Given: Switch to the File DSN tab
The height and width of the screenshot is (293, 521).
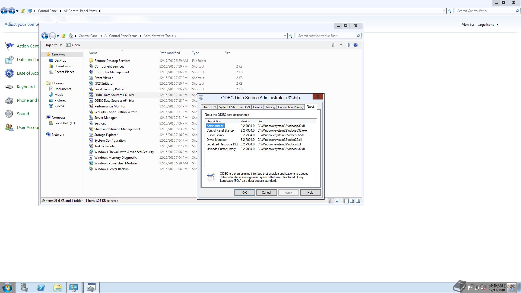Looking at the screenshot, I should (244, 107).
